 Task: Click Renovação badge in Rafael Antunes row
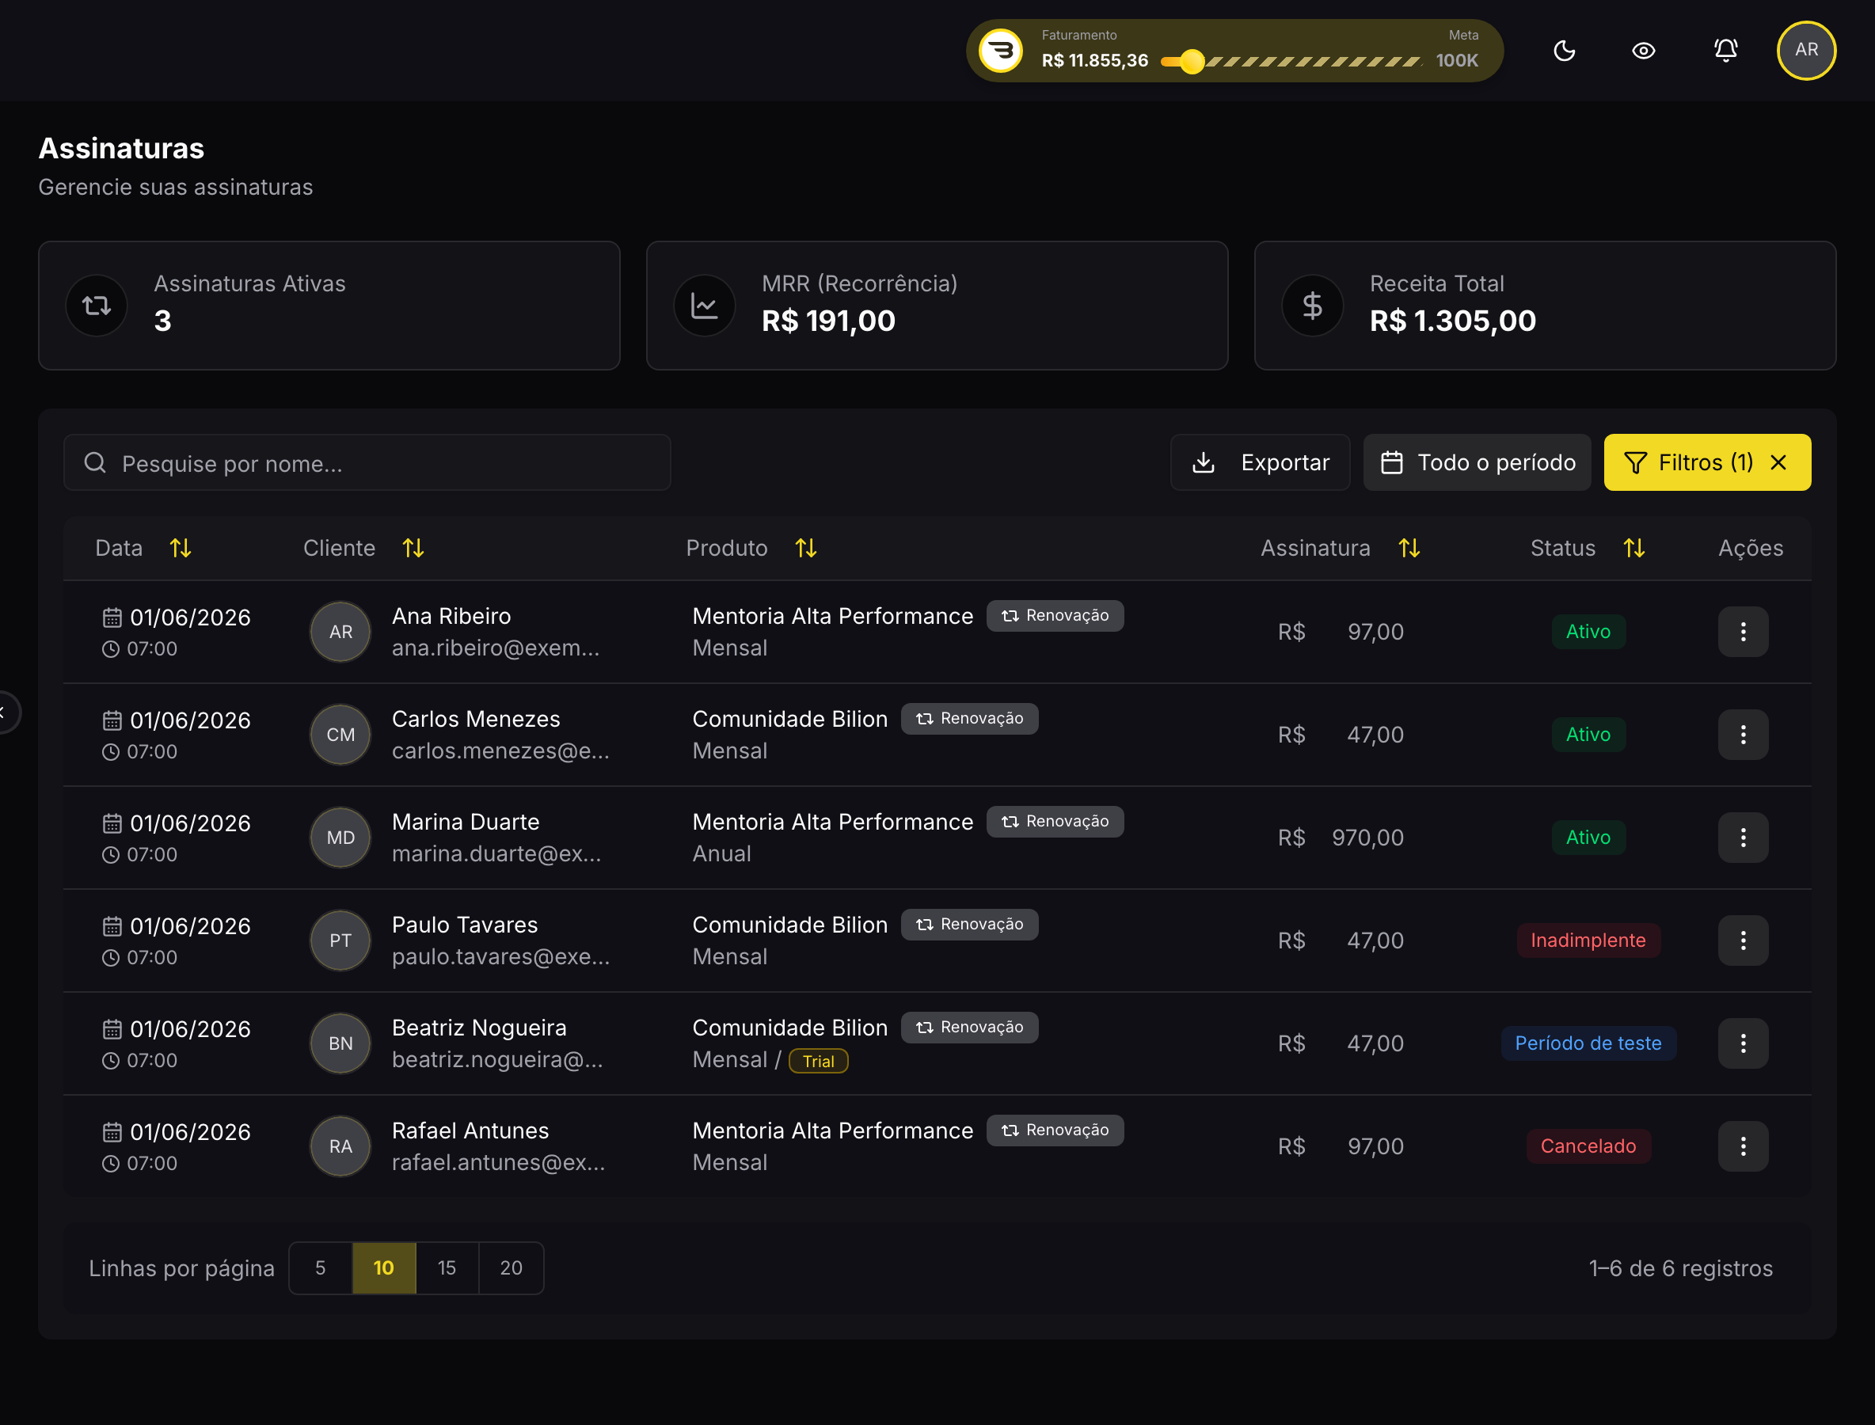point(1055,1130)
